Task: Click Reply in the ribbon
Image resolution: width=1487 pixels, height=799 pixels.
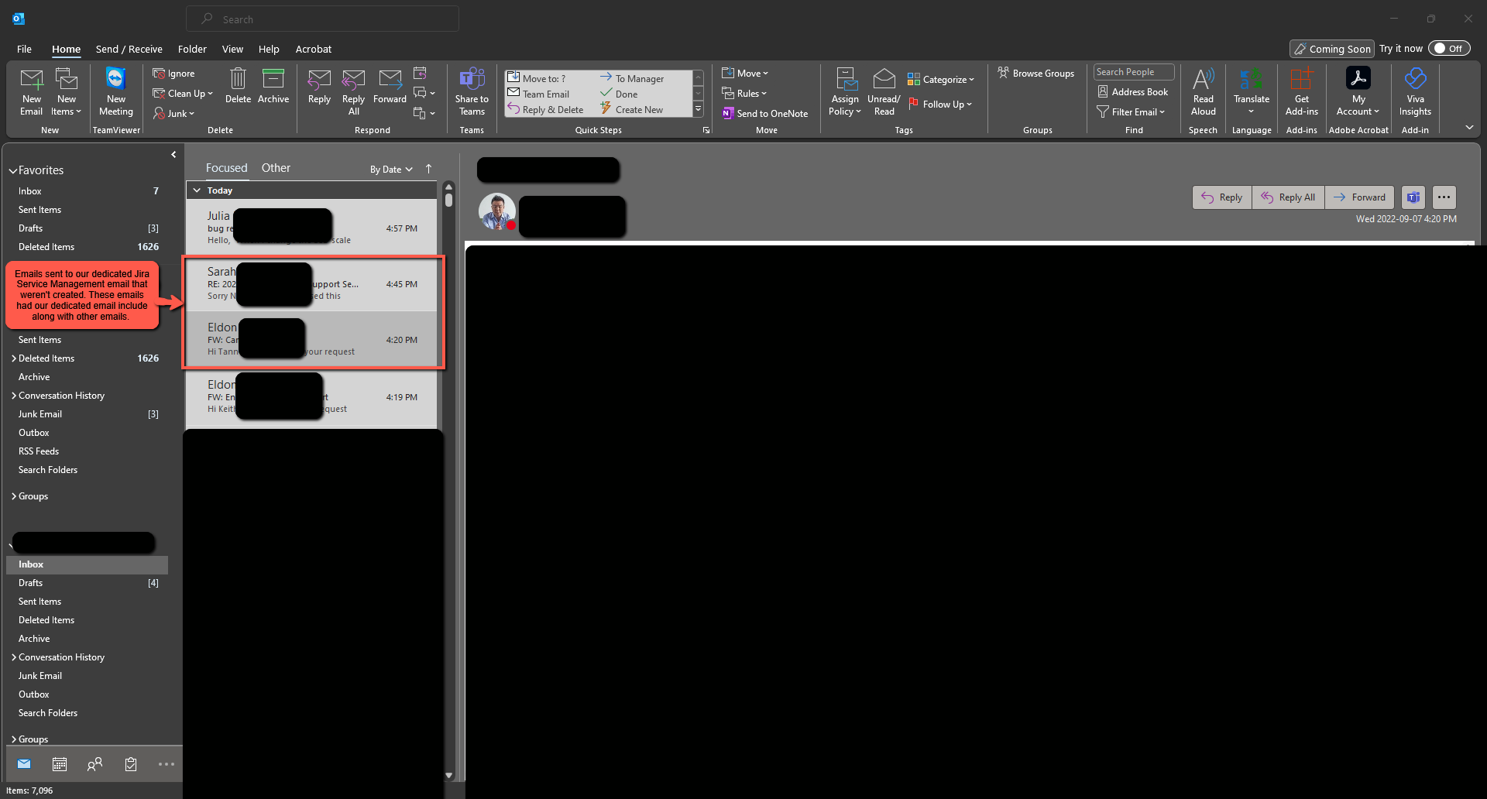Action: click(319, 87)
